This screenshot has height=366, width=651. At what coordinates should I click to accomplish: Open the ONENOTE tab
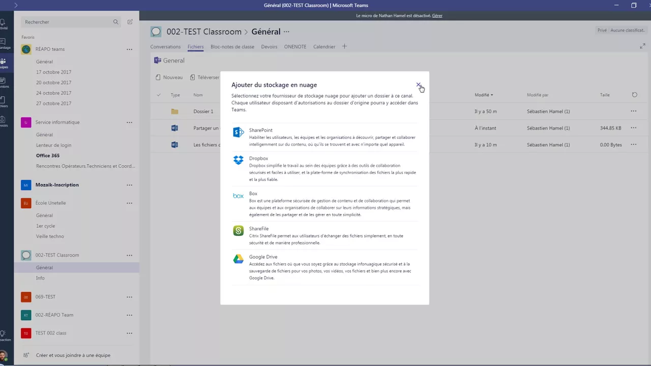(295, 47)
